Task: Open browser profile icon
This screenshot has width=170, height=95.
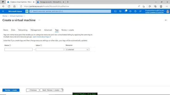Action: (x=161, y=6)
